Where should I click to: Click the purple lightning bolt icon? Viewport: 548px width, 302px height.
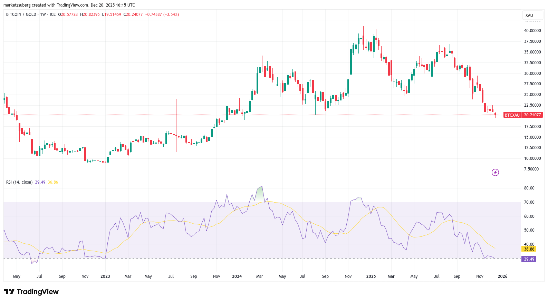pos(495,172)
